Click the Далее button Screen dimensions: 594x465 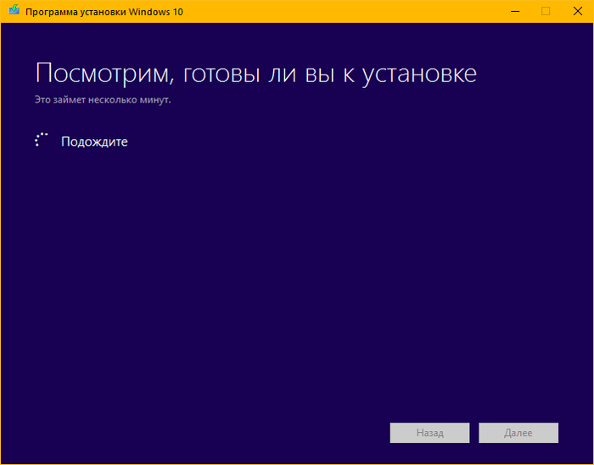tap(518, 433)
